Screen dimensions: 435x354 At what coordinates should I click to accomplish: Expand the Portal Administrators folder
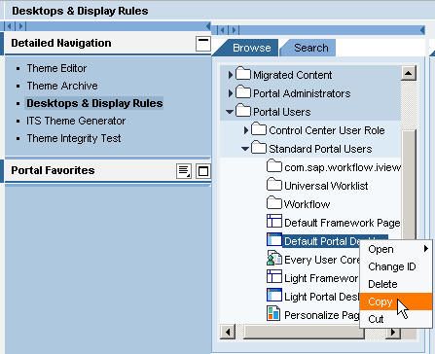[231, 93]
